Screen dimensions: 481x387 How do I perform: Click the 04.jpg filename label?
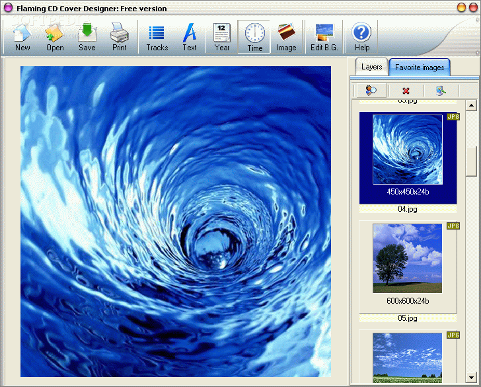tap(408, 209)
